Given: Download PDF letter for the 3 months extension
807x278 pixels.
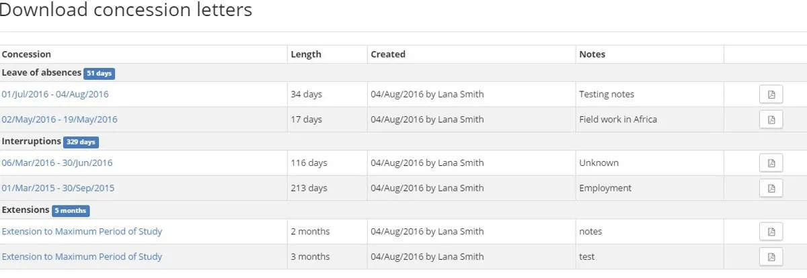Looking at the screenshot, I should (x=771, y=257).
